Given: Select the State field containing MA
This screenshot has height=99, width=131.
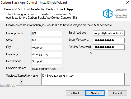Looking at the screenshot, I should click(x=47, y=40).
